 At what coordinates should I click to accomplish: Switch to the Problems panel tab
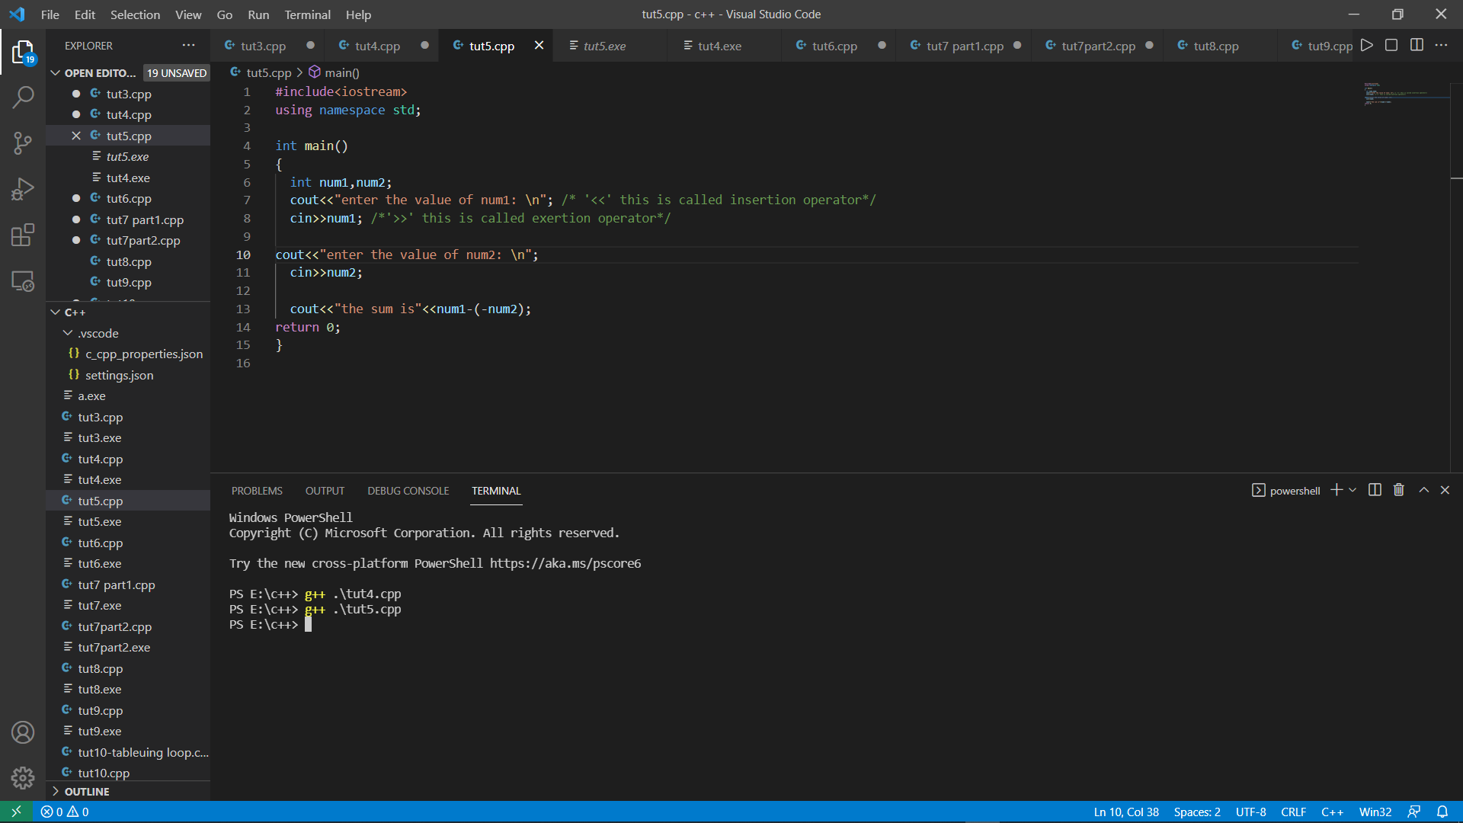[x=257, y=491]
